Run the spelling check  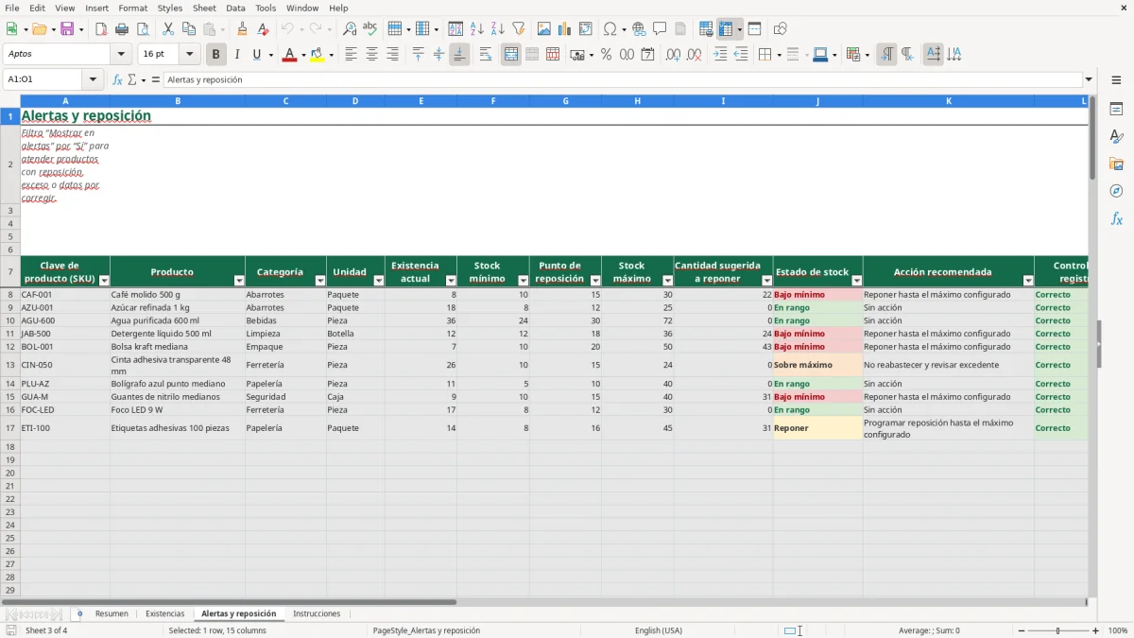coord(370,29)
